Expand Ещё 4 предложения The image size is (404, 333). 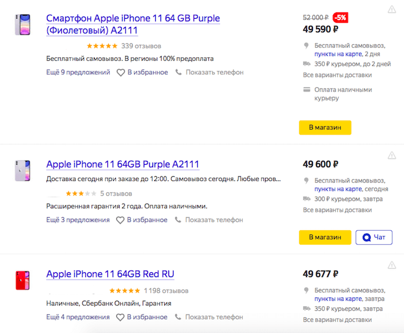click(78, 317)
